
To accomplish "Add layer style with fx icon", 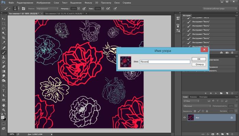I will (x=208, y=134).
